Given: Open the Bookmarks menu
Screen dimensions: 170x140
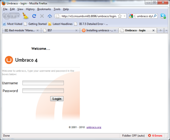Looking at the screenshot, I should 44,9.
